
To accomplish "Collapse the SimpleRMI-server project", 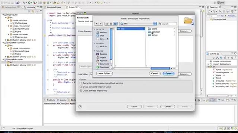I will [x=3, y=59].
